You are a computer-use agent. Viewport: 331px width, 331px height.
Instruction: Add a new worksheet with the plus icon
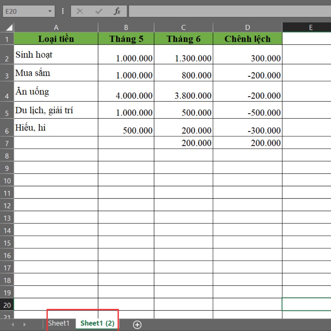tap(137, 325)
